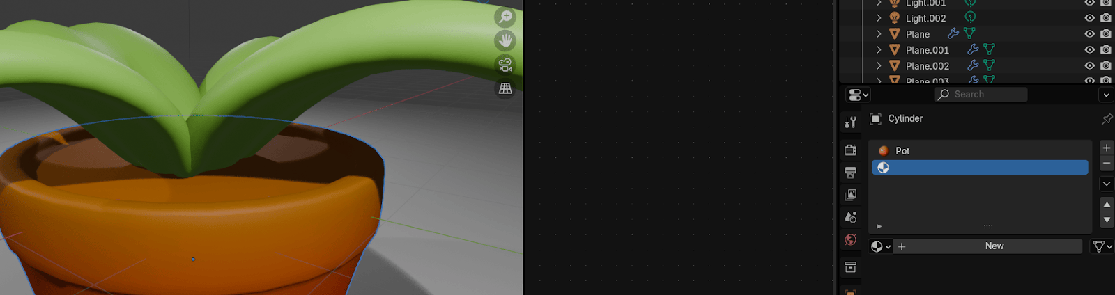Open the Tool properties tab
This screenshot has width=1115, height=295.
tap(850, 122)
